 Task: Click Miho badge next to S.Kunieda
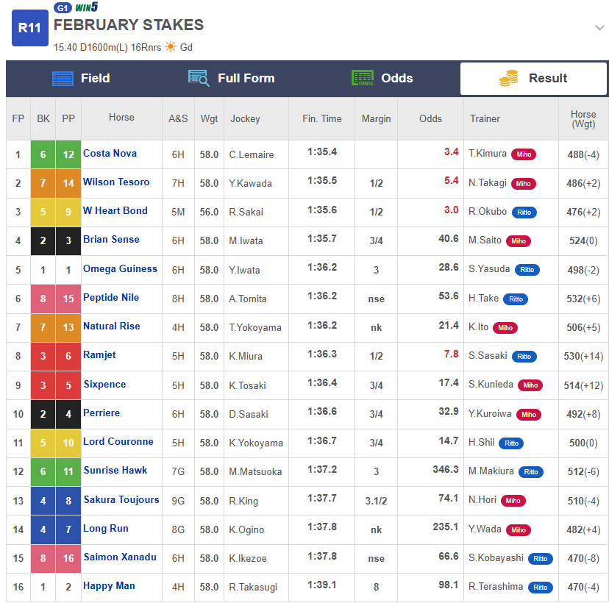[530, 385]
